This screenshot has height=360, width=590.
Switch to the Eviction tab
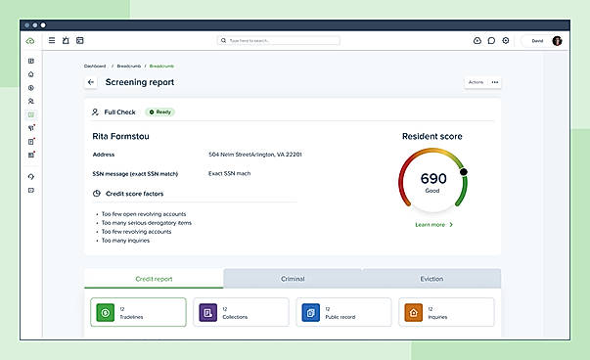[431, 279]
